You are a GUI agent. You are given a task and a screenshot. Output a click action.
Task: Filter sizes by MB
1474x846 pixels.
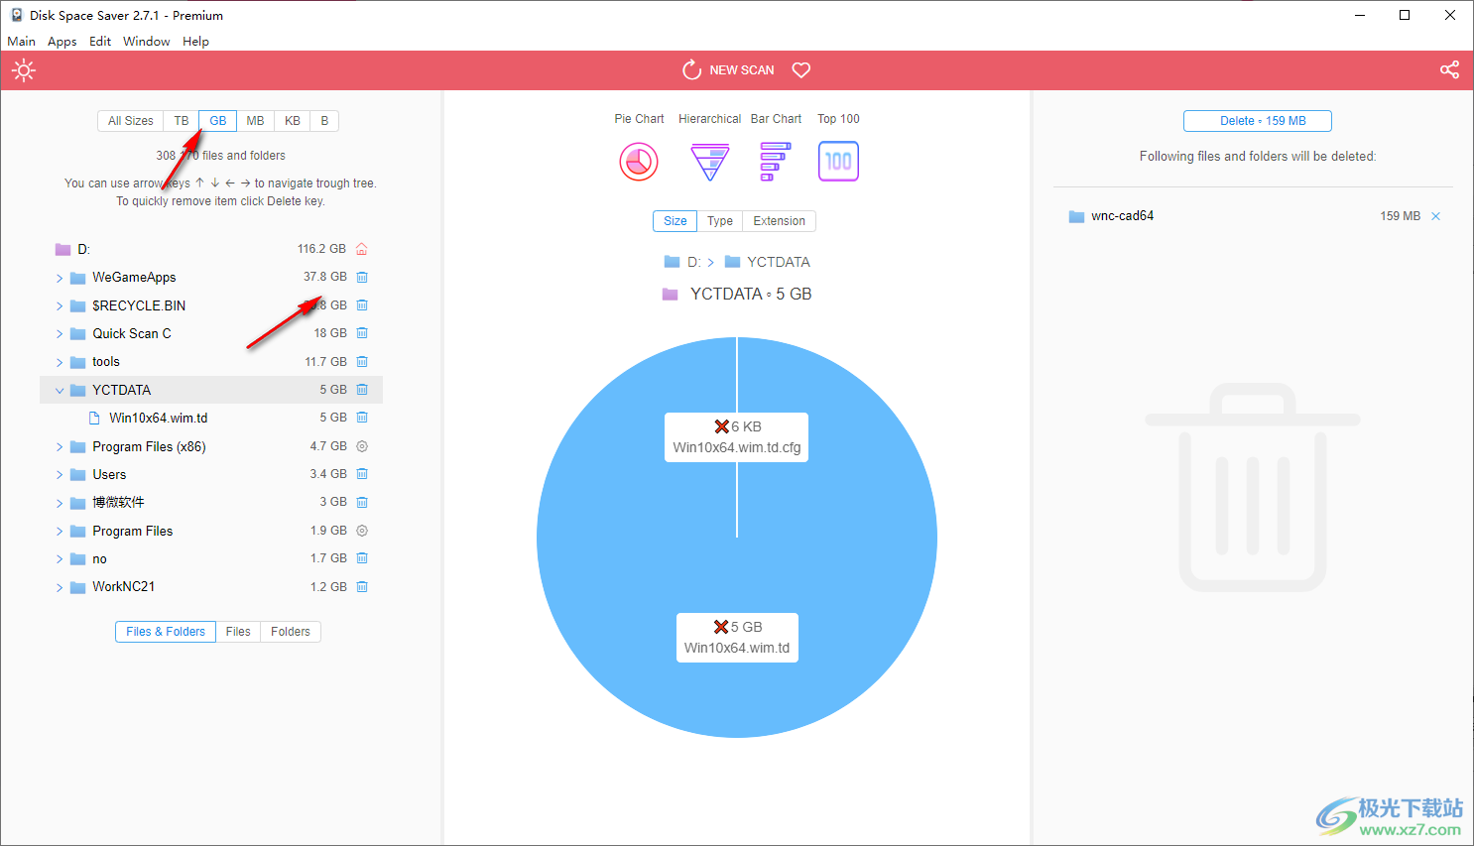pos(255,121)
